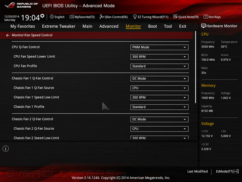Click the info icon at bottom left
The image size is (242, 182).
point(6,149)
